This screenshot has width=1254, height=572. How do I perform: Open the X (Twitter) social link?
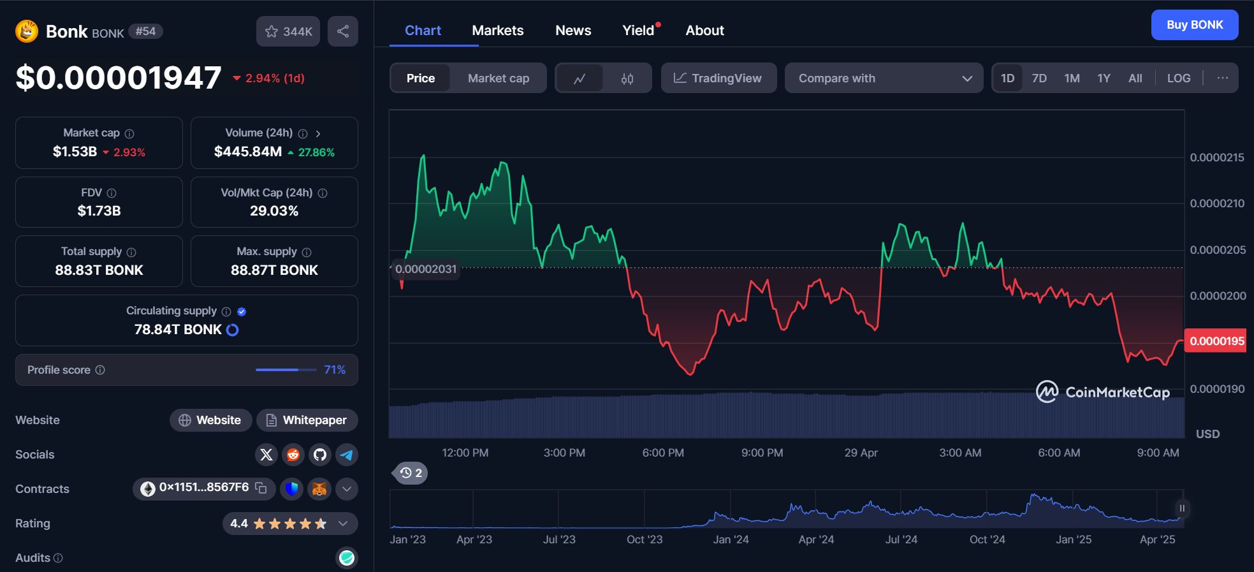pos(266,455)
